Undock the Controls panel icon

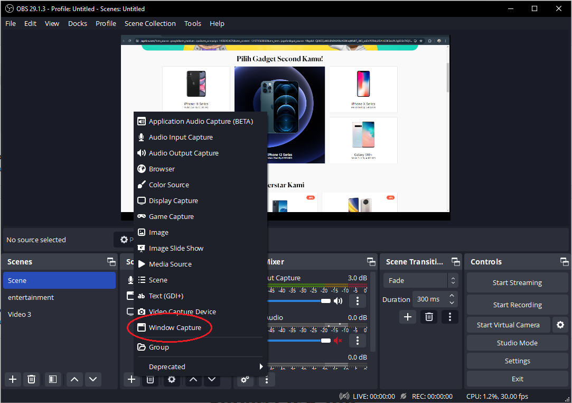pyautogui.click(x=564, y=262)
